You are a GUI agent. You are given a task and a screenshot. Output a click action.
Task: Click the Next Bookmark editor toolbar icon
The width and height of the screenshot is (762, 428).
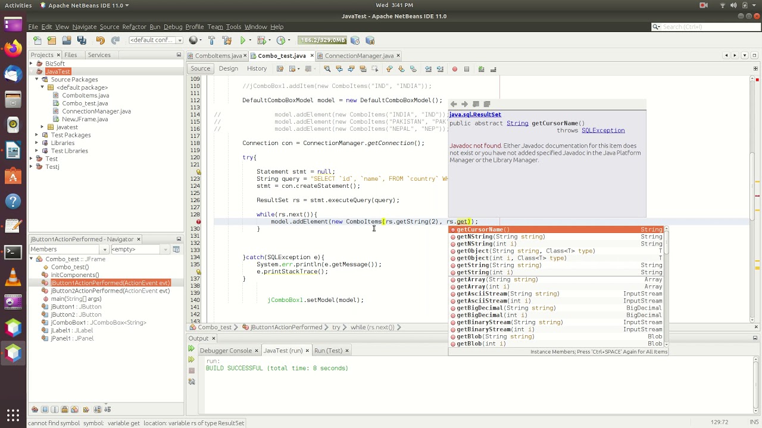pyautogui.click(x=401, y=69)
